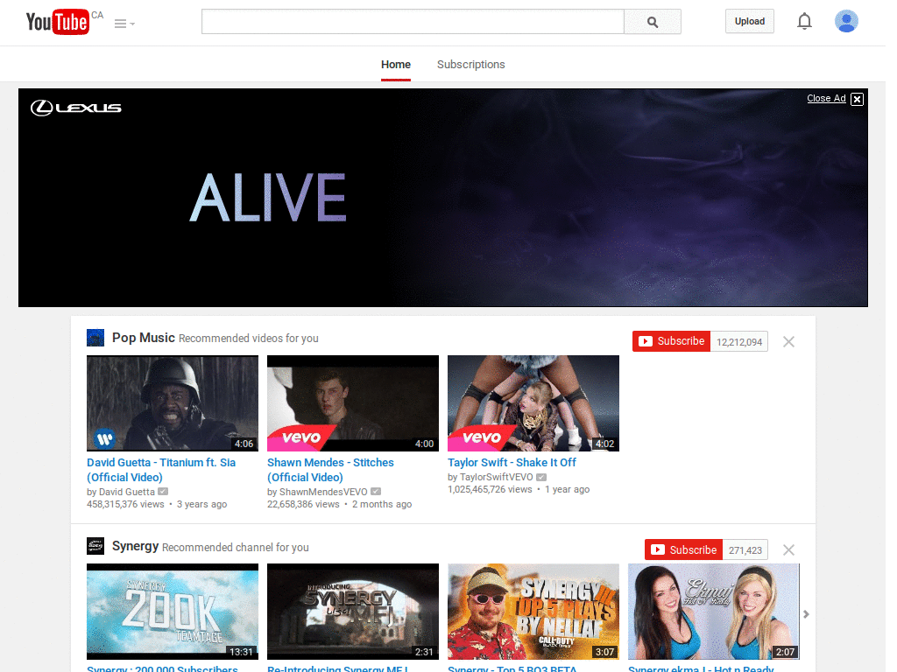
Task: Play the David Guetta Titanium thumbnail
Action: [x=173, y=403]
